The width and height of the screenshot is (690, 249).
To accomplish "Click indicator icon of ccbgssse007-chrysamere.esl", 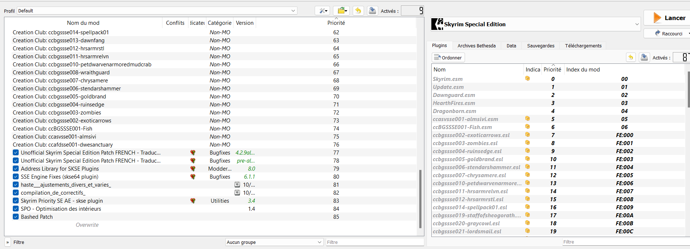I will point(528,175).
